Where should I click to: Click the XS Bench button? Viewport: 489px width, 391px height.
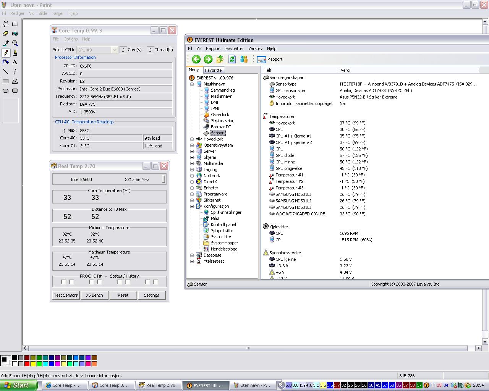coord(94,295)
